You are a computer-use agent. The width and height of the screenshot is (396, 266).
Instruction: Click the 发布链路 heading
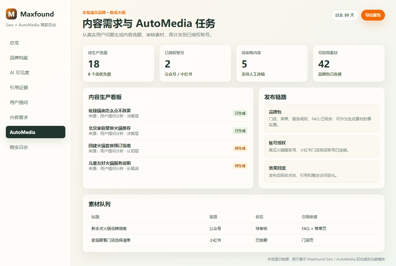pyautogui.click(x=276, y=97)
